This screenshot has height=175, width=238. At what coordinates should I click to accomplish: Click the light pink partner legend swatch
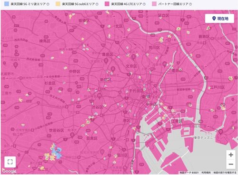(x=154, y=4)
